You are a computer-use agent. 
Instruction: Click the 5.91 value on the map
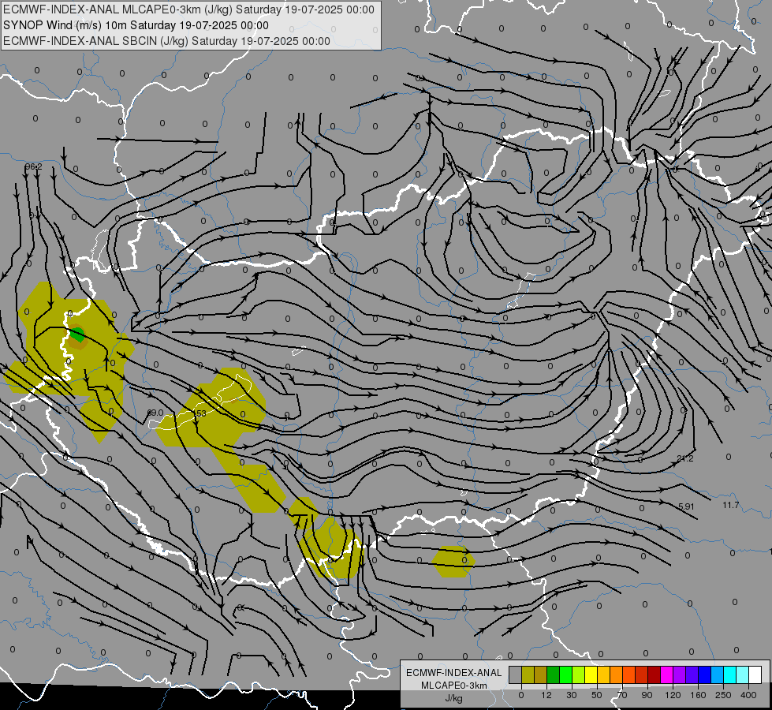click(x=686, y=506)
